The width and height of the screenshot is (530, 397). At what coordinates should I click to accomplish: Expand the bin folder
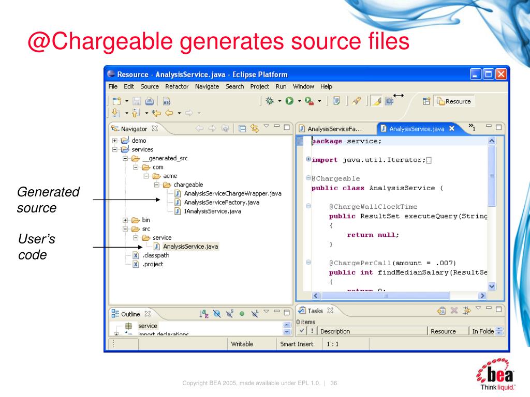pos(125,220)
